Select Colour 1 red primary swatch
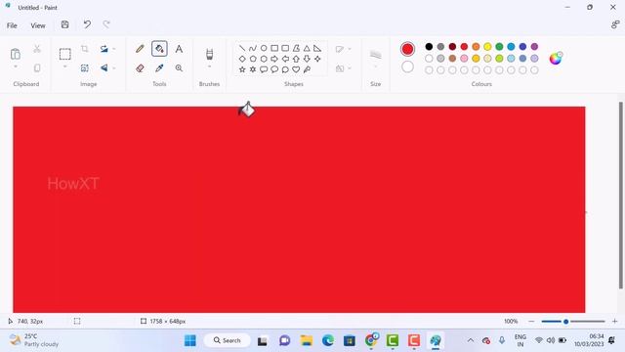This screenshot has height=352, width=625. tap(407, 49)
